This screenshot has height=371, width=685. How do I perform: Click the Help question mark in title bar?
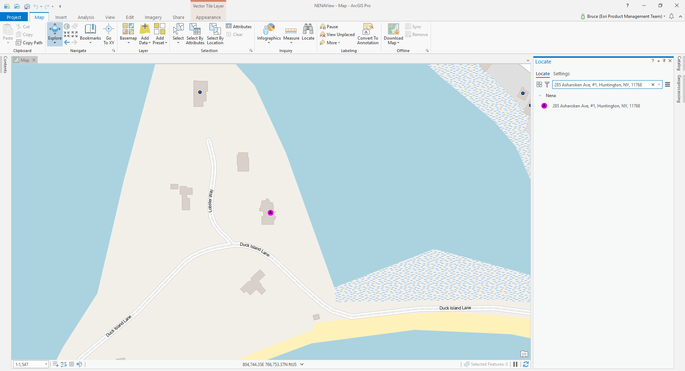tap(628, 5)
